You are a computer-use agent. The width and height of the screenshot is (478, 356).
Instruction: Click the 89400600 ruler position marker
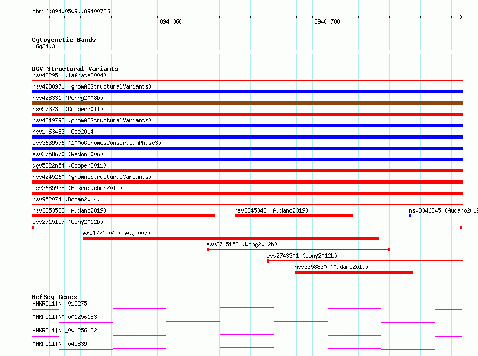click(x=172, y=21)
